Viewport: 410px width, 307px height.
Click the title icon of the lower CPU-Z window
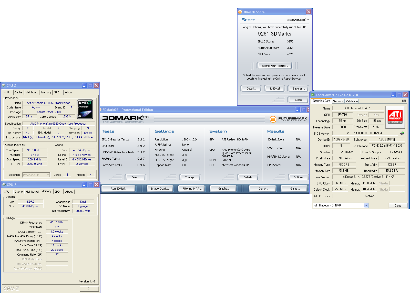pos(4,185)
